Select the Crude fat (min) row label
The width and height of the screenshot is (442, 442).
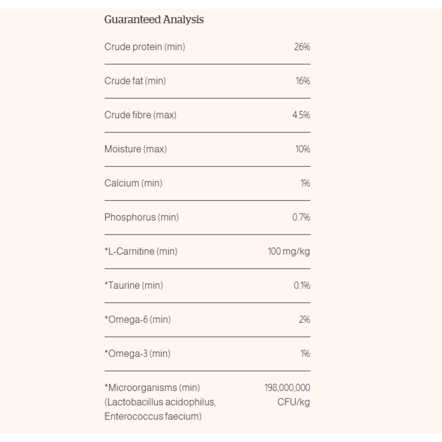coord(135,81)
